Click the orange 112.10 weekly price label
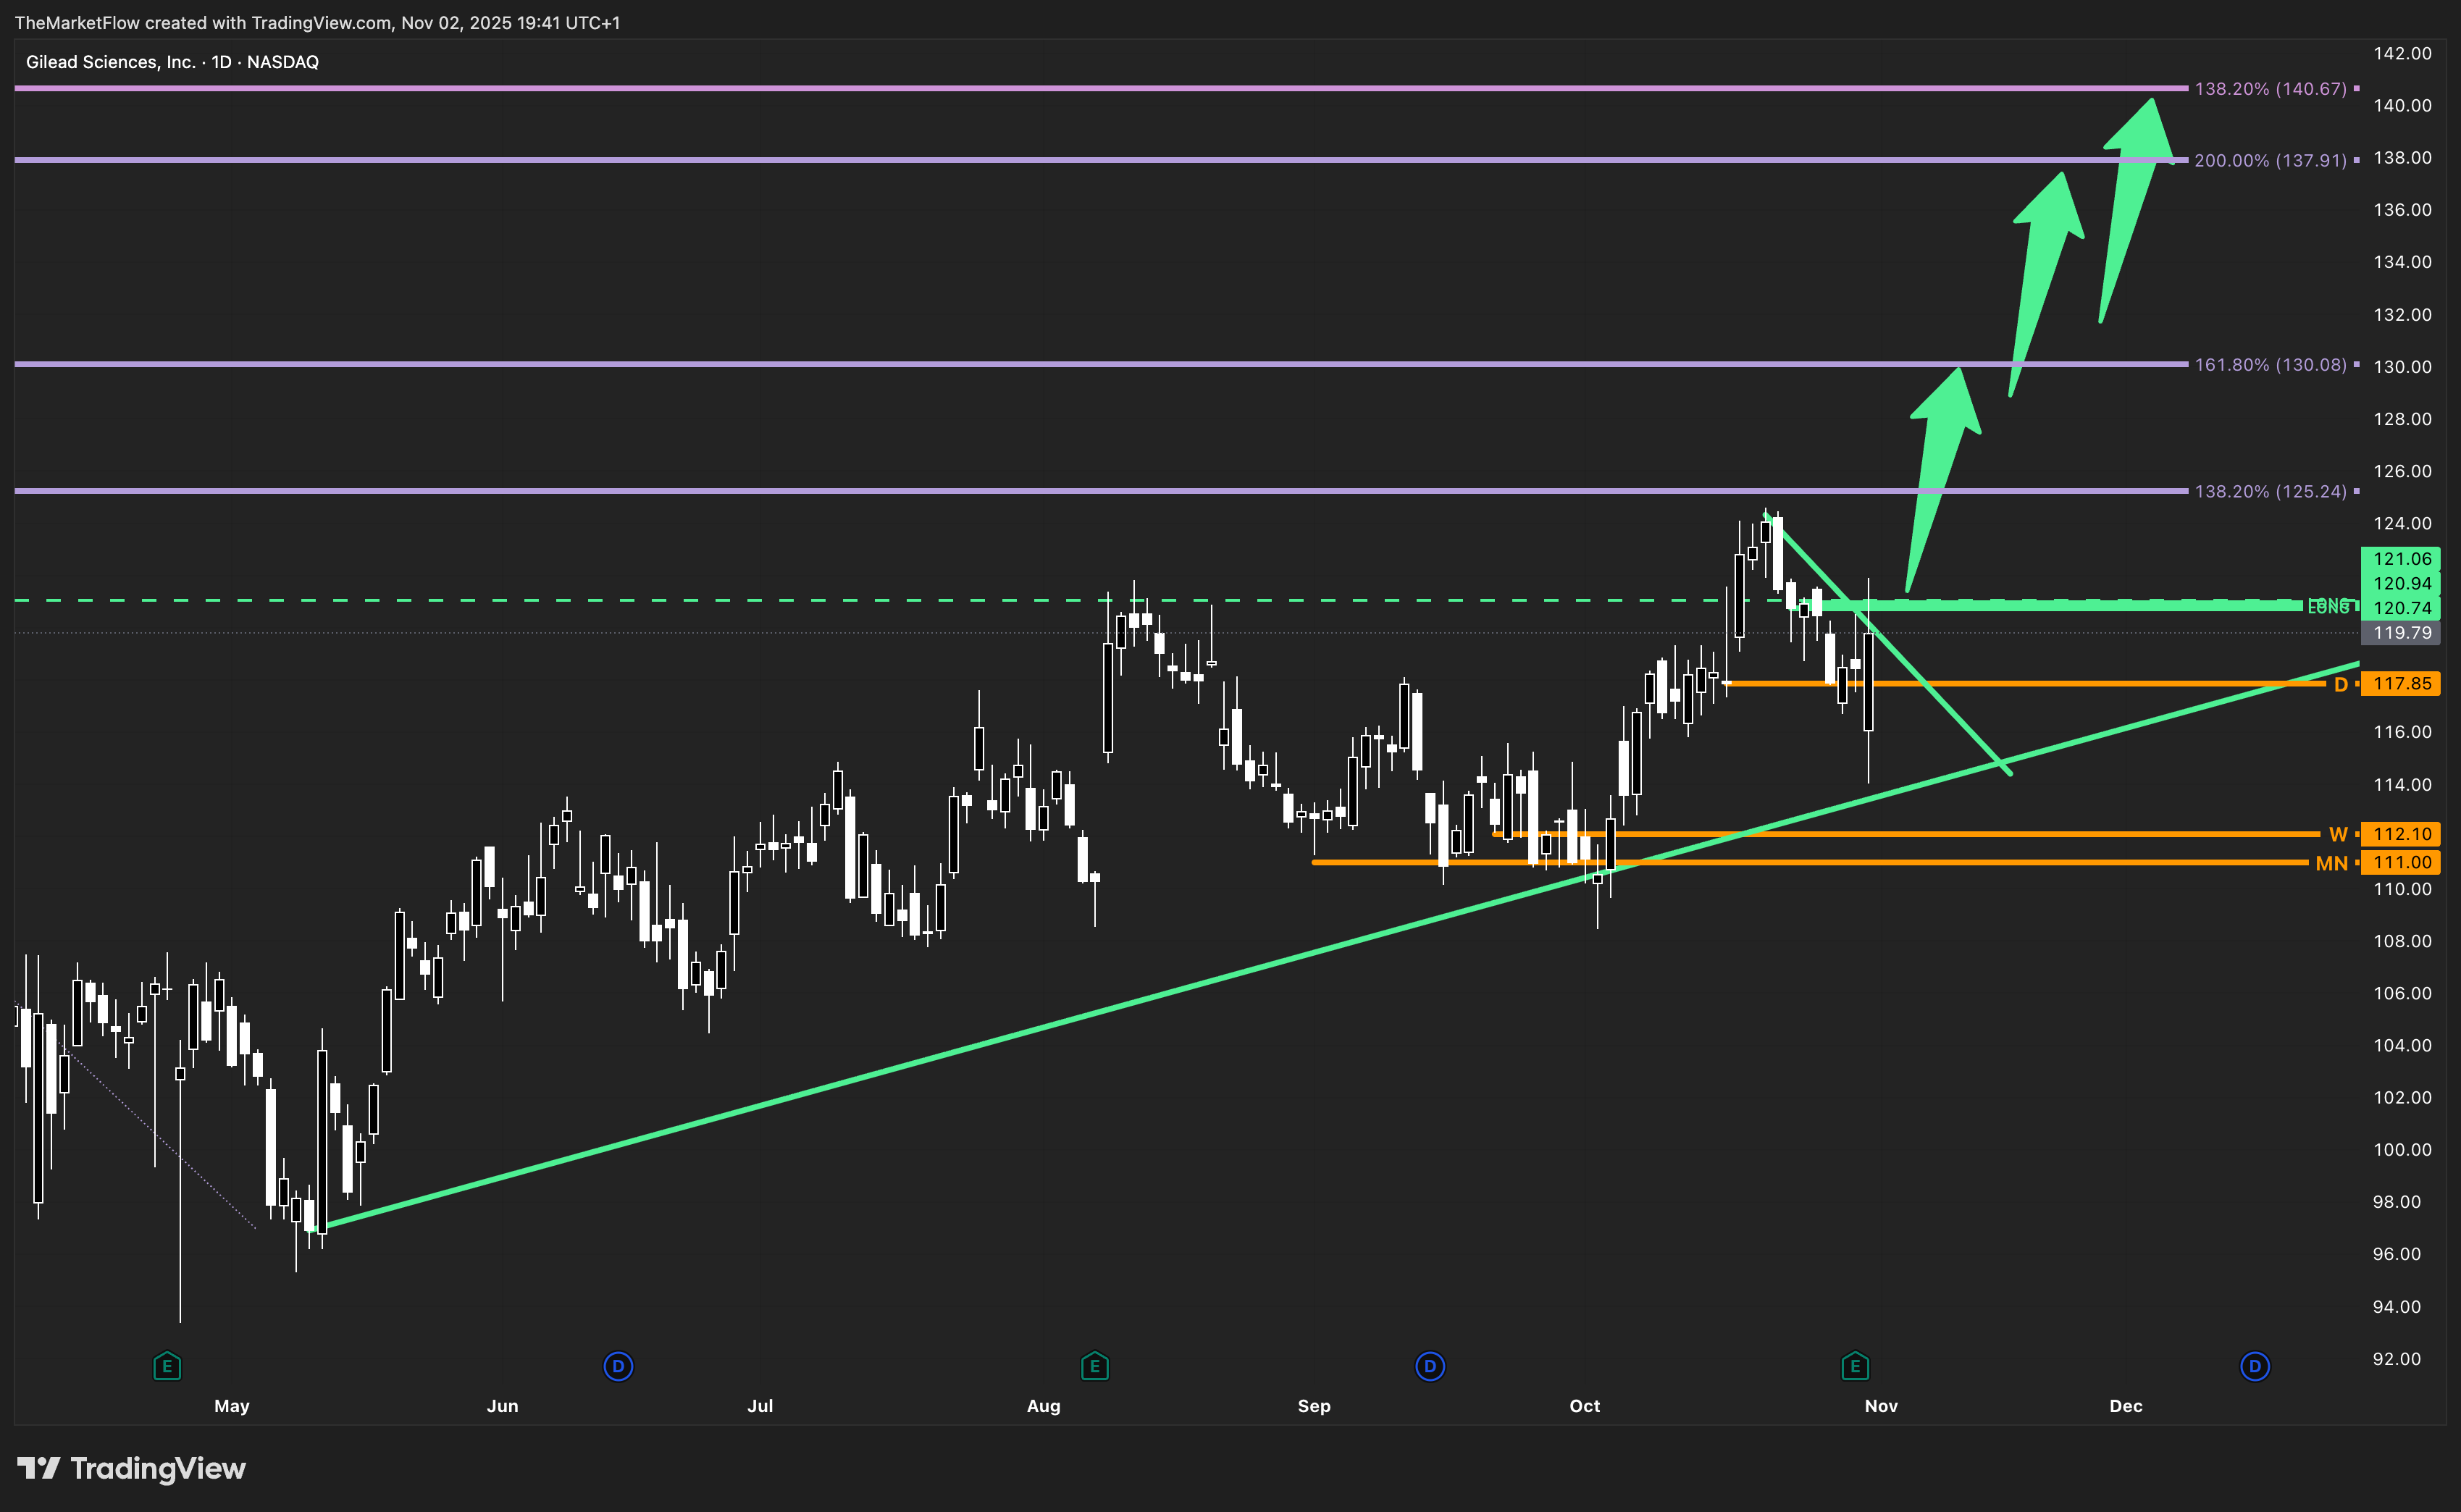2461x1512 pixels. point(2401,834)
